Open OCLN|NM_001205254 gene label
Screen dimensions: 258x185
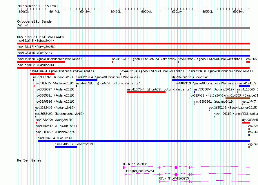[139, 171]
